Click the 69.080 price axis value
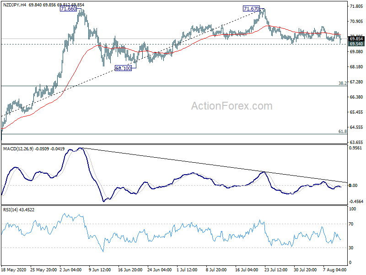Viewport: 366px width, 275px height. (356, 52)
